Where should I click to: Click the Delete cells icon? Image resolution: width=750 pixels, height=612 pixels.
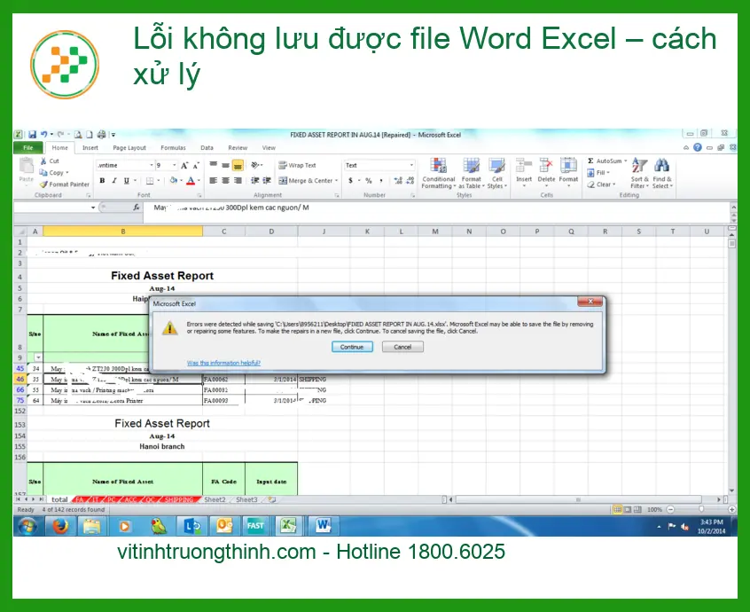(546, 166)
